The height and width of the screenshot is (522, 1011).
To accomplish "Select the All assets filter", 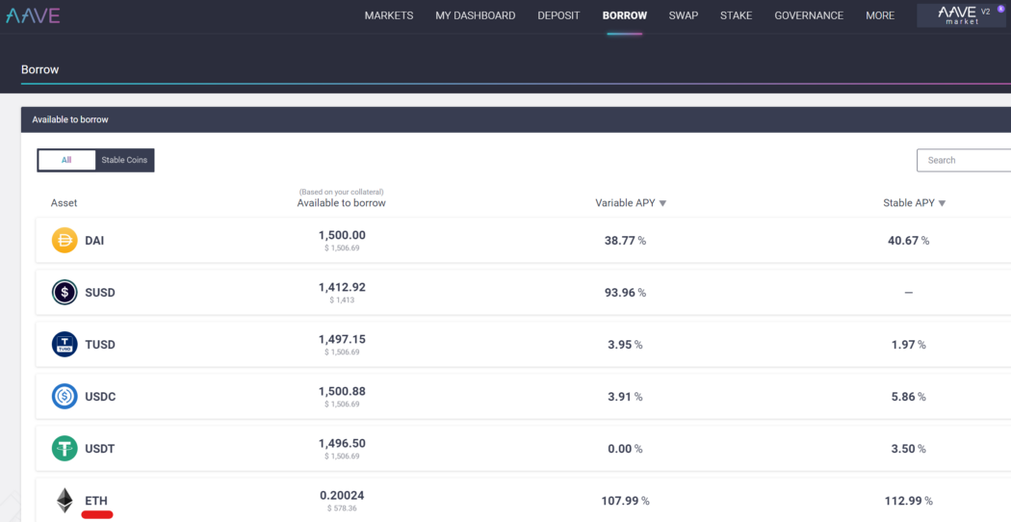I will click(66, 160).
